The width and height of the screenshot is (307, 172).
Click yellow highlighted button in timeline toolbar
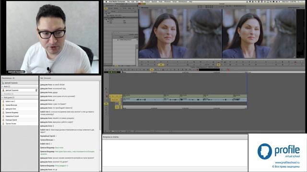pyautogui.click(x=152, y=70)
